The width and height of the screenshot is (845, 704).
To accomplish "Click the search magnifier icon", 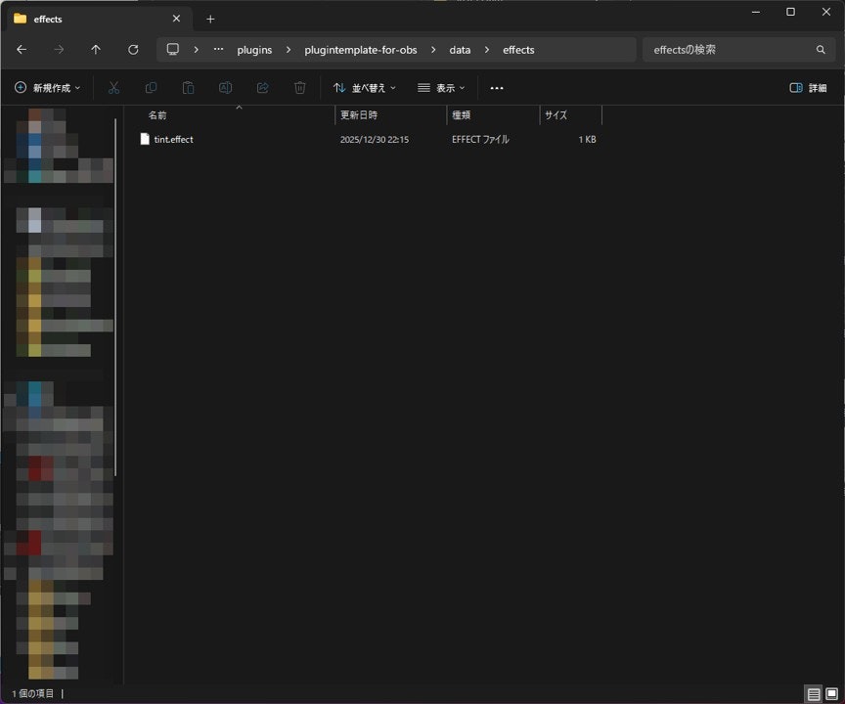I will click(x=821, y=50).
